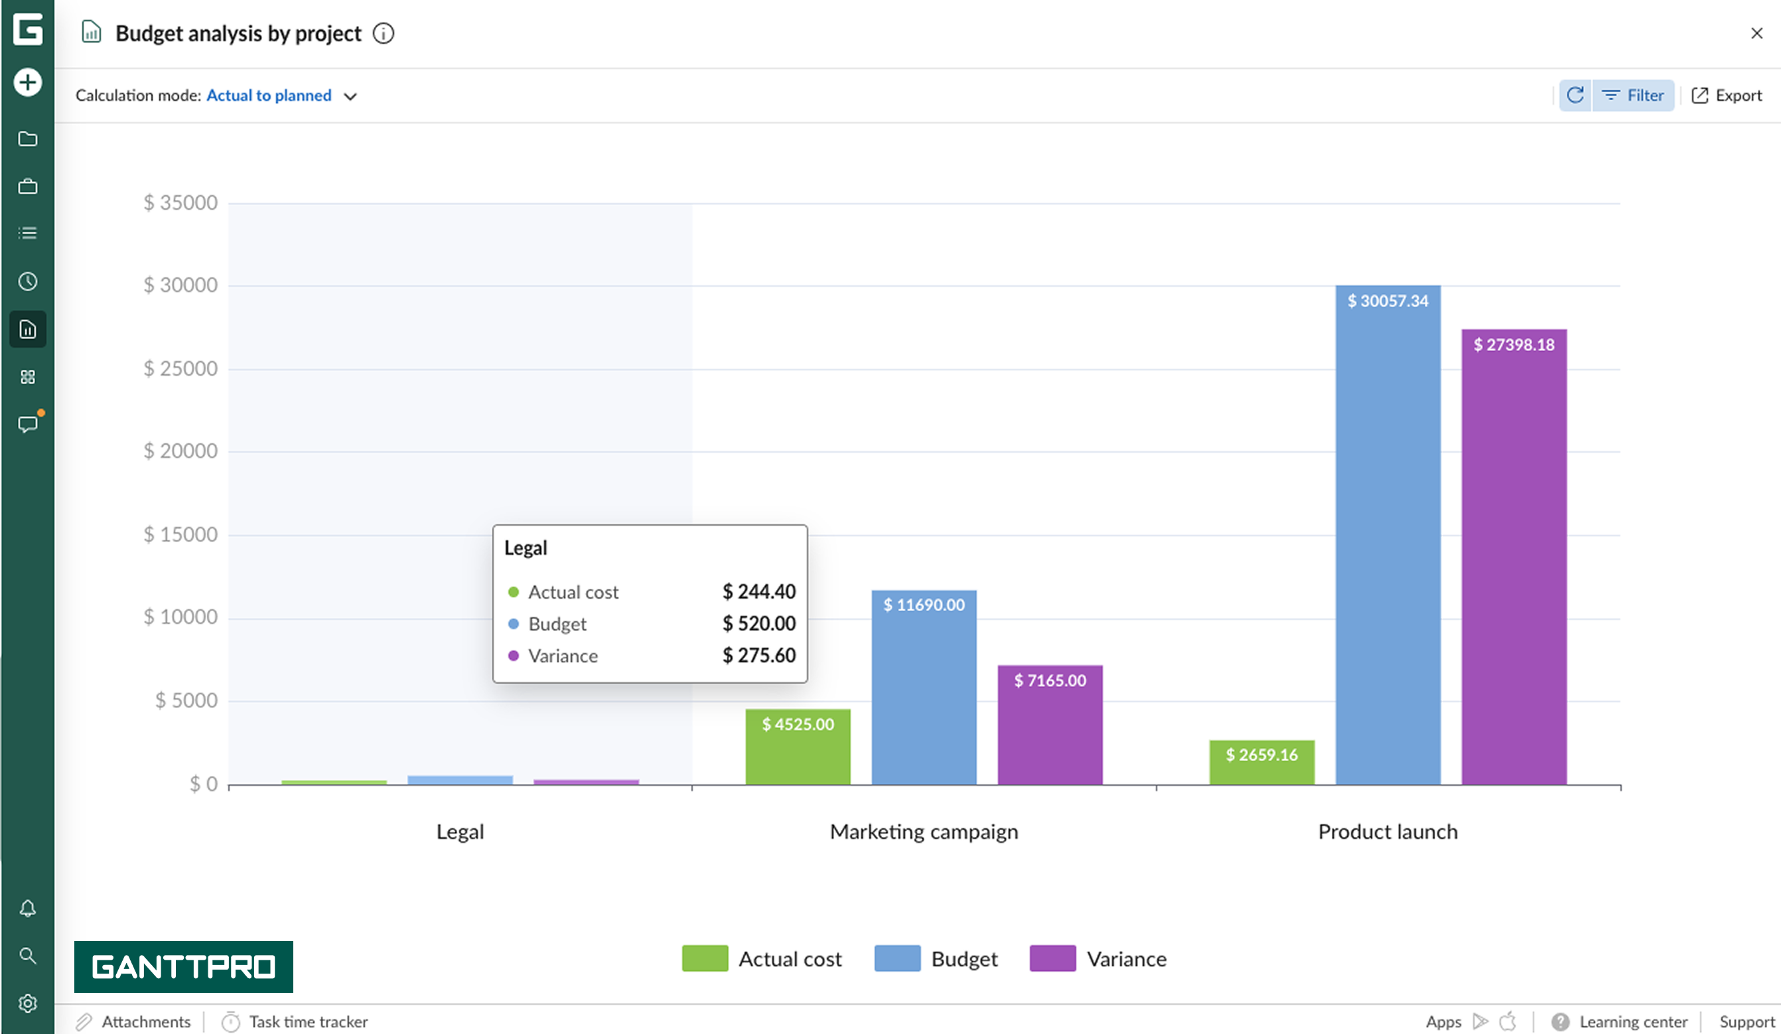Open the Export menu
The image size is (1781, 1034).
coord(1727,95)
